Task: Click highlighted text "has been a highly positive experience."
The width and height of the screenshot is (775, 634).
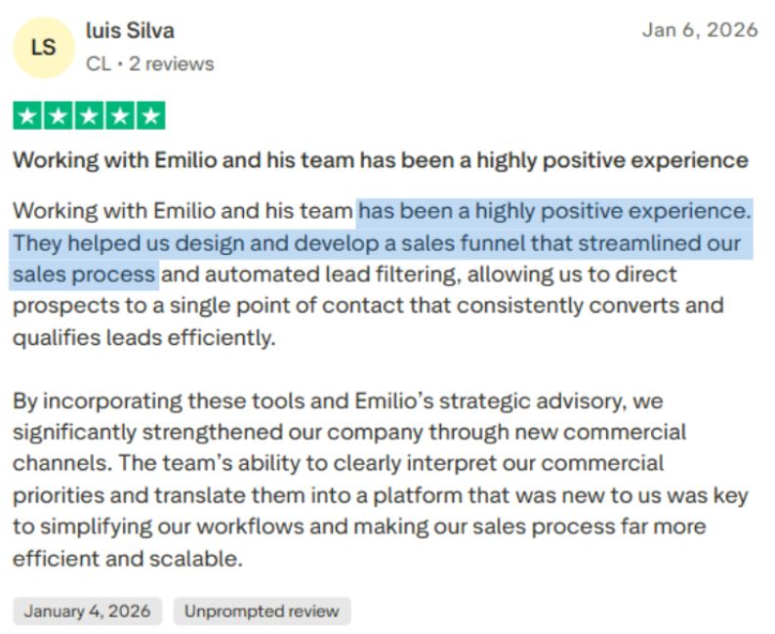Action: pos(554,212)
